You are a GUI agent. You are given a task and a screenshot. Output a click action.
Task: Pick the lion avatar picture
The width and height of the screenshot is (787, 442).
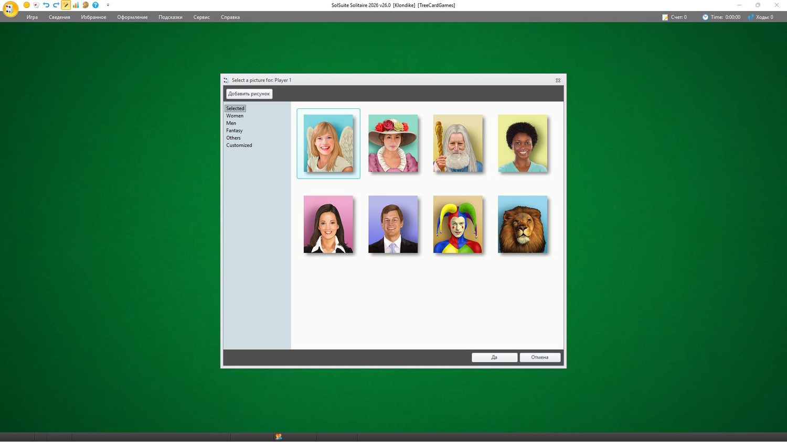(x=523, y=225)
